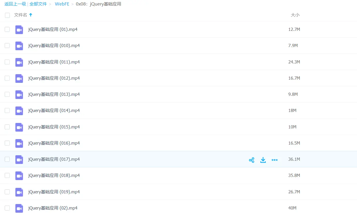357x215 pixels.
Task: Open file name jQuery基础应用 (018).mp4
Action: (x=54, y=175)
